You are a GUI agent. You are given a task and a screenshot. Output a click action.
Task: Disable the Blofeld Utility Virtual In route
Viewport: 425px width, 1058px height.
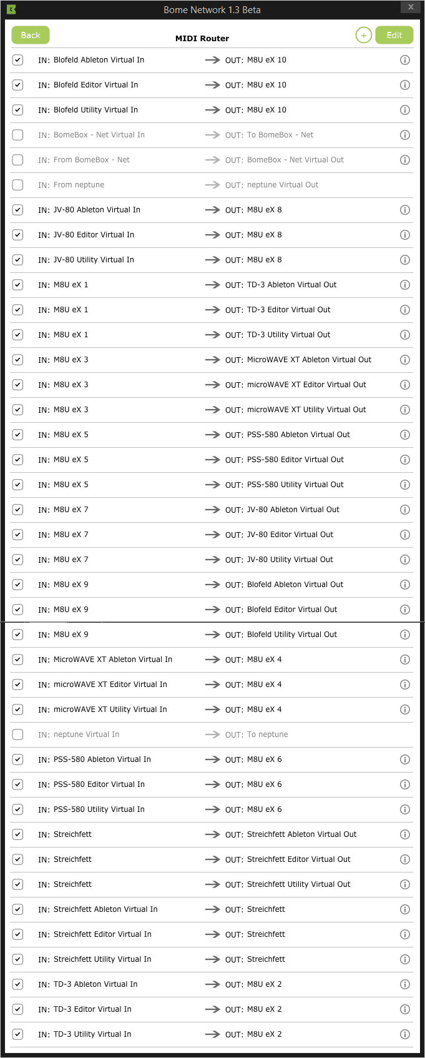(x=17, y=110)
